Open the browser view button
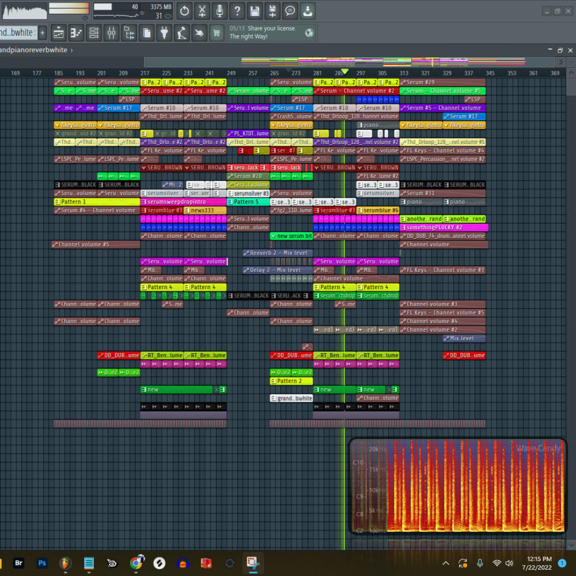Screen dimensions: 576x576 (x=129, y=33)
